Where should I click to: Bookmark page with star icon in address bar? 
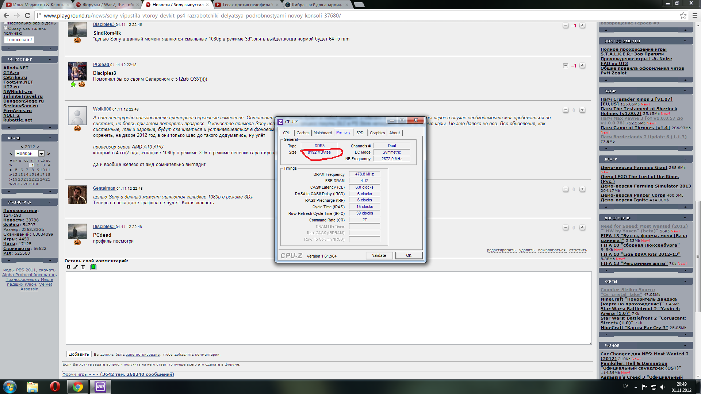tap(683, 15)
